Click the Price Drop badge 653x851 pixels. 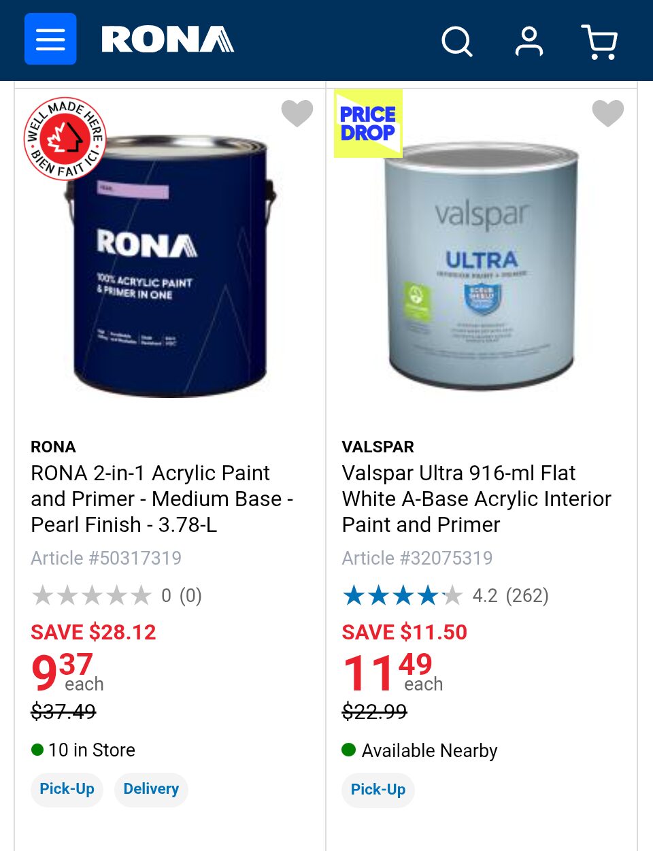(368, 124)
